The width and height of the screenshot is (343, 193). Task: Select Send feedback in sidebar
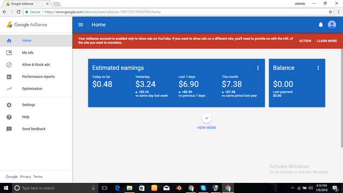coord(34,129)
